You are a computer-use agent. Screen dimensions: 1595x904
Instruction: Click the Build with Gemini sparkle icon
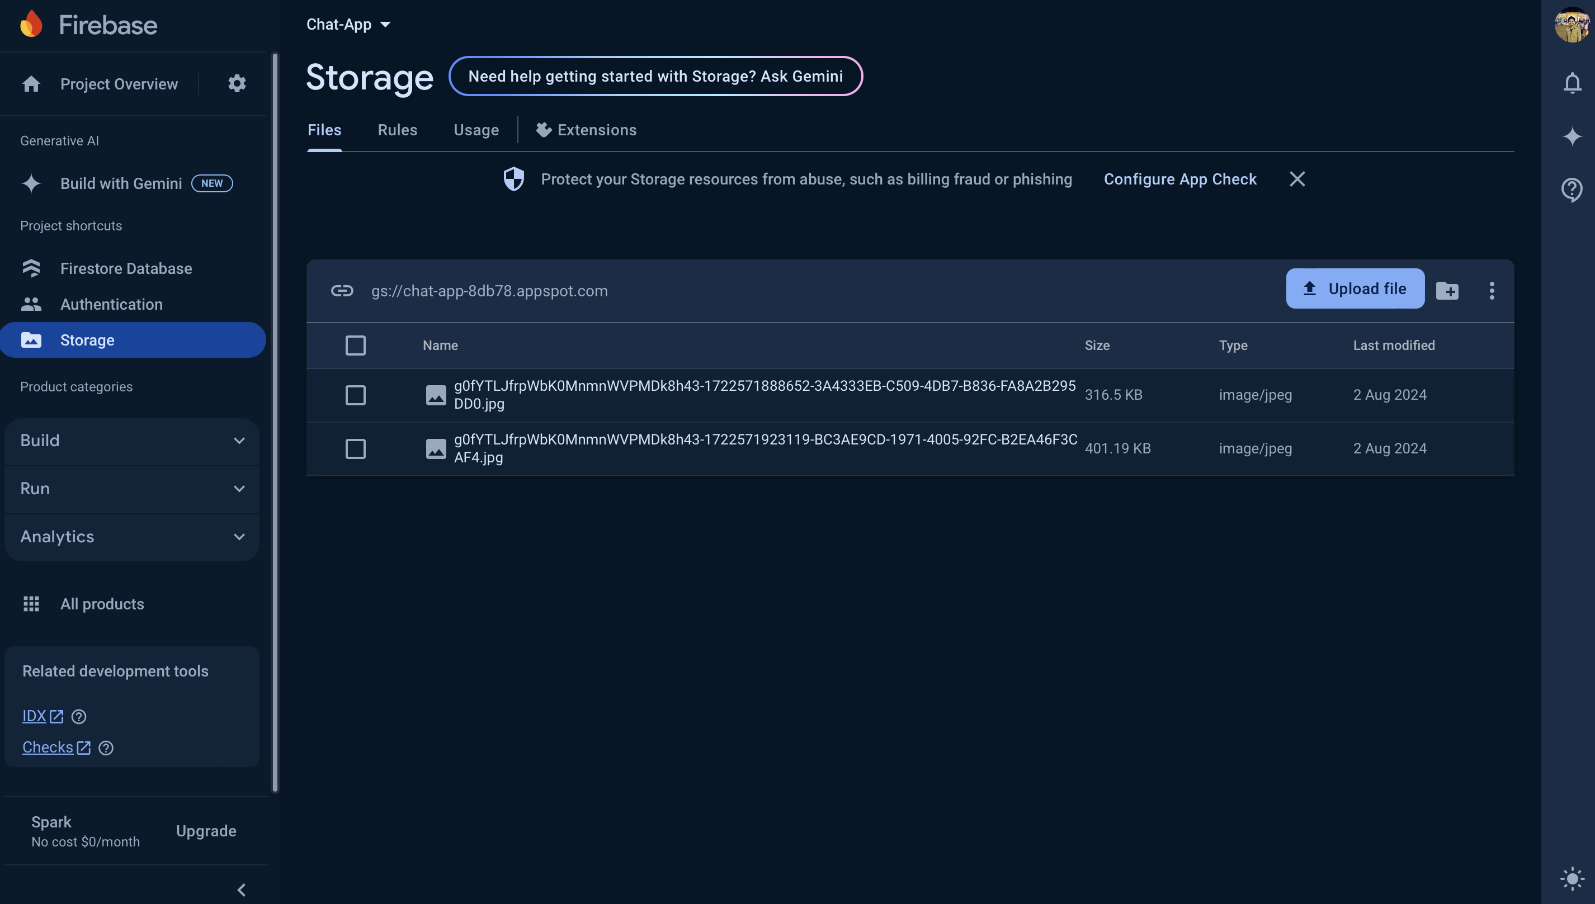(x=31, y=183)
